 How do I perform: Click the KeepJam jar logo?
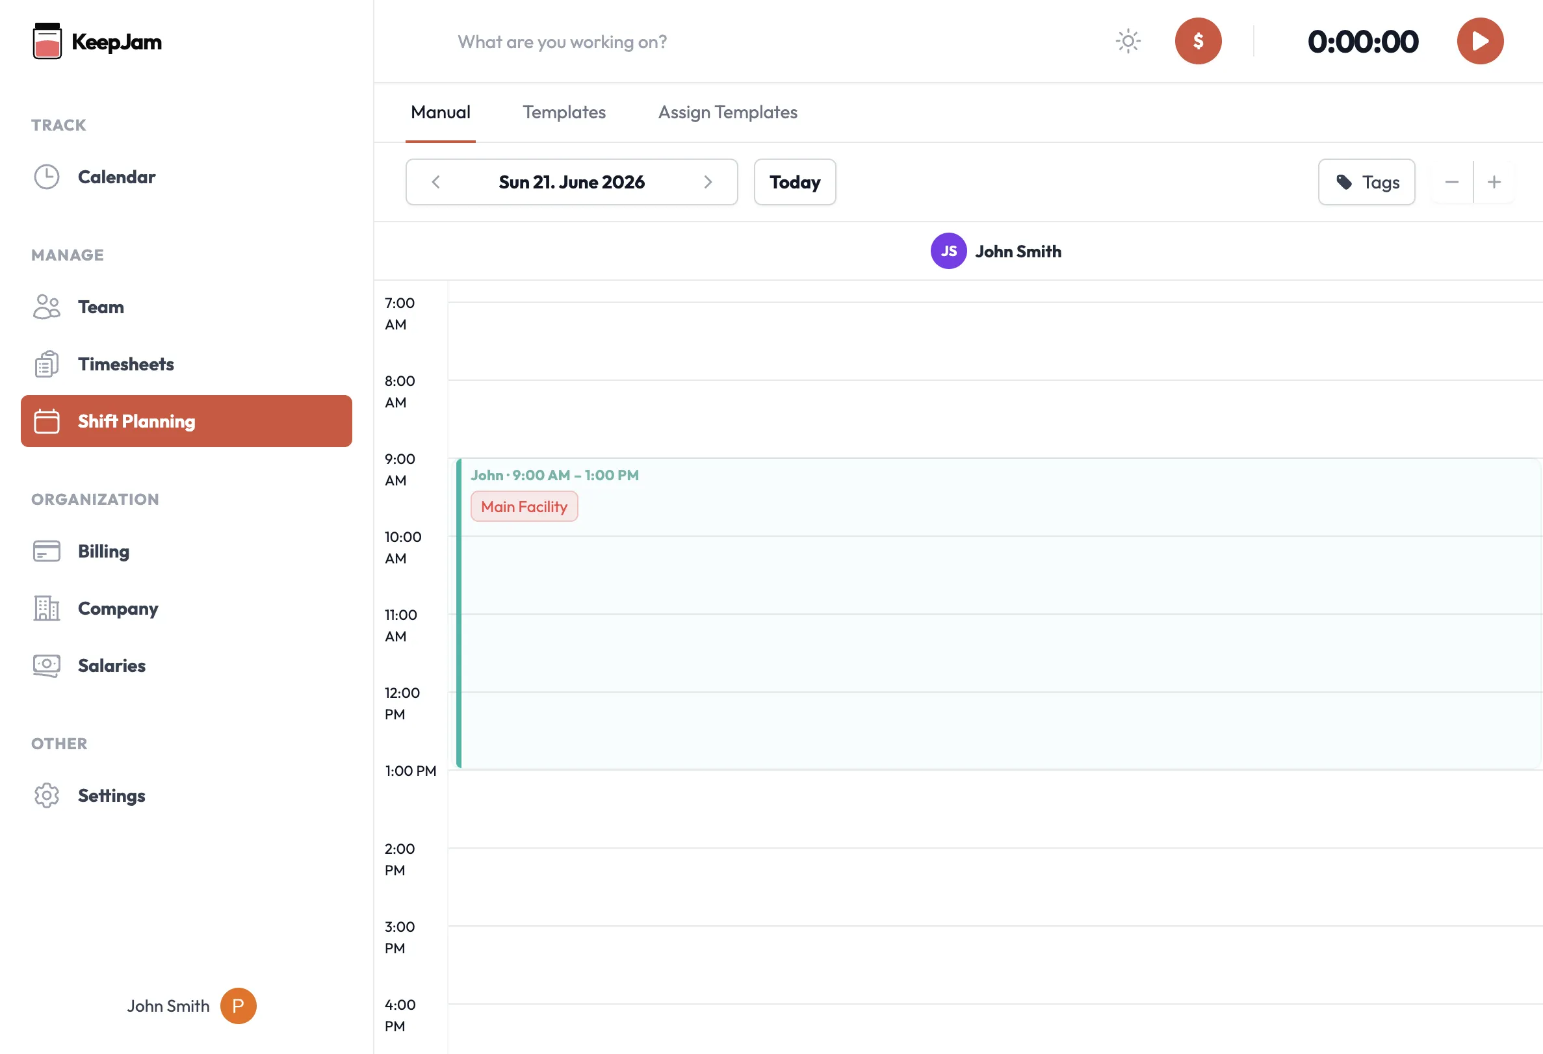[47, 41]
